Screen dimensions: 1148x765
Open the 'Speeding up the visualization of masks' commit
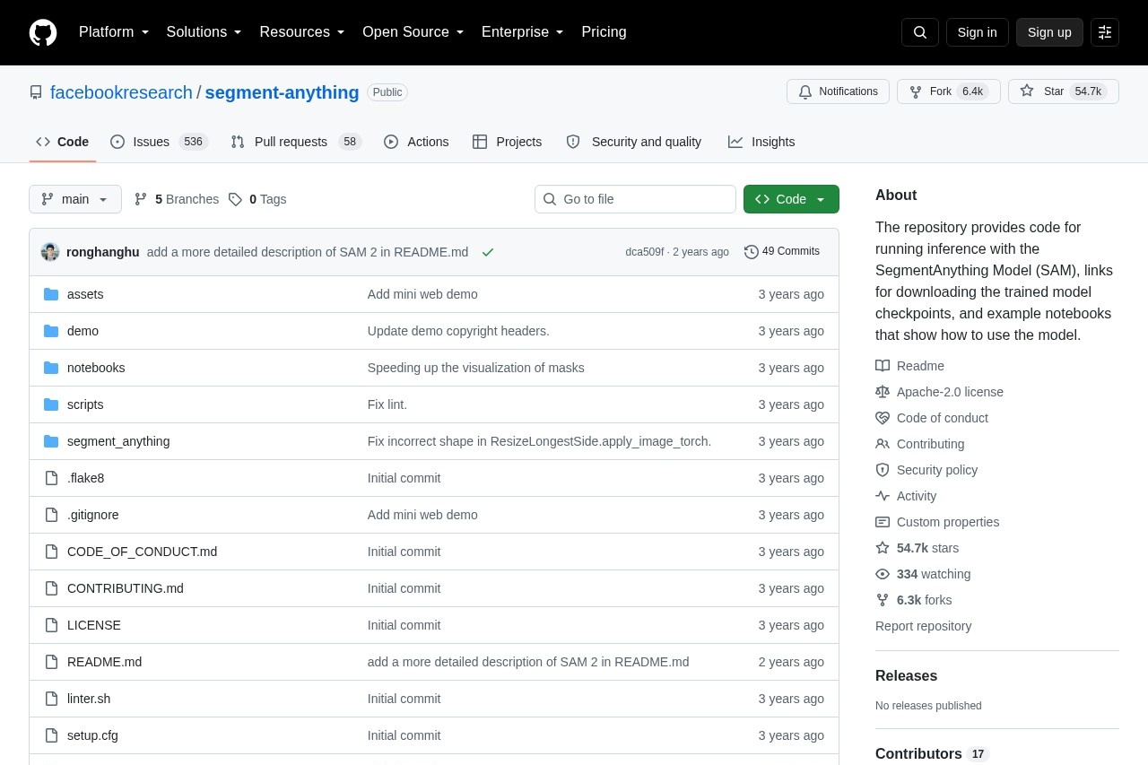point(476,368)
